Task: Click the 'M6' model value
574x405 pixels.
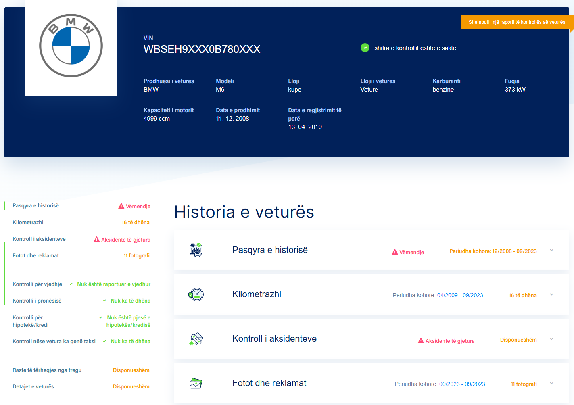Action: tap(220, 90)
